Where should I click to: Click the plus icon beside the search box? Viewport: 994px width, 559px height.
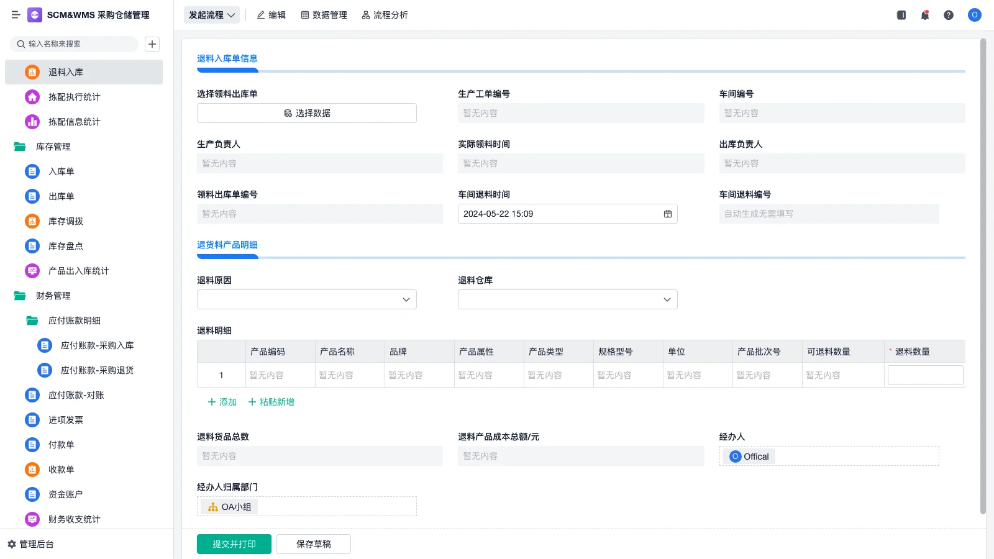click(x=152, y=44)
